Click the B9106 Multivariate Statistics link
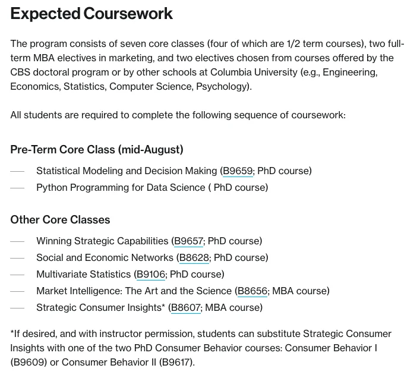The height and width of the screenshot is (381, 420). (151, 275)
